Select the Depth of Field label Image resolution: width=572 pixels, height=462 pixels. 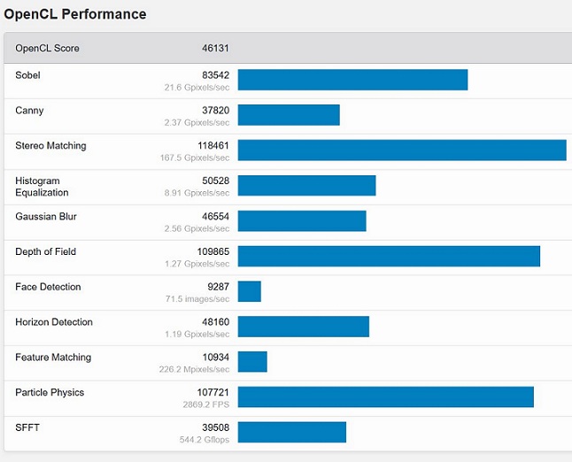45,251
